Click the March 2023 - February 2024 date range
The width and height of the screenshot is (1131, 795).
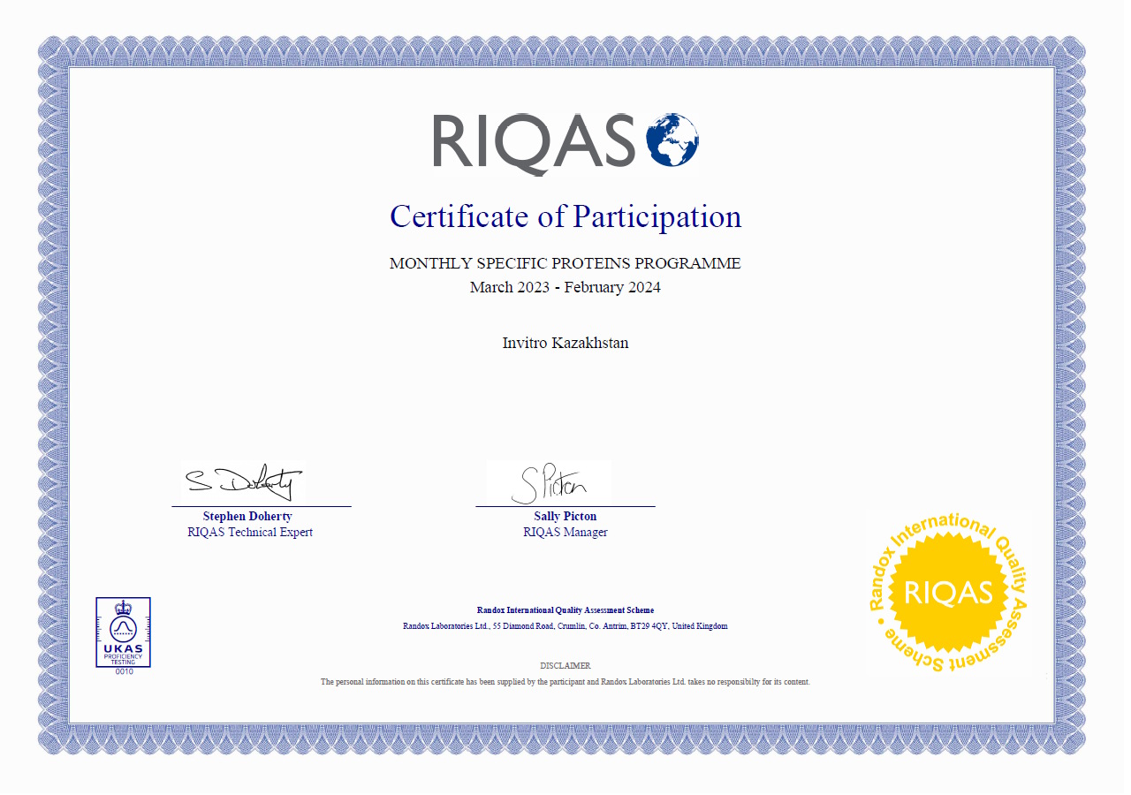click(565, 287)
